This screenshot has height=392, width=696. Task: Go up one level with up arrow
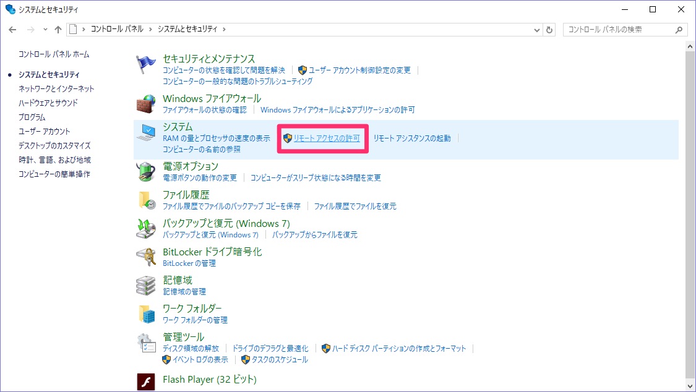coord(58,30)
